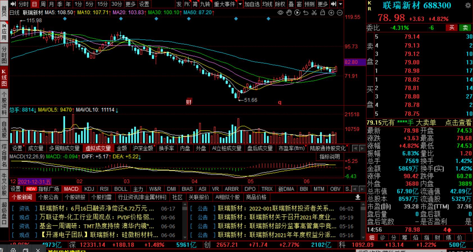The width and height of the screenshot is (473, 252).
Task: Open the 2022-001联瑞新材投资者关系 announcement
Action: pos(276,209)
